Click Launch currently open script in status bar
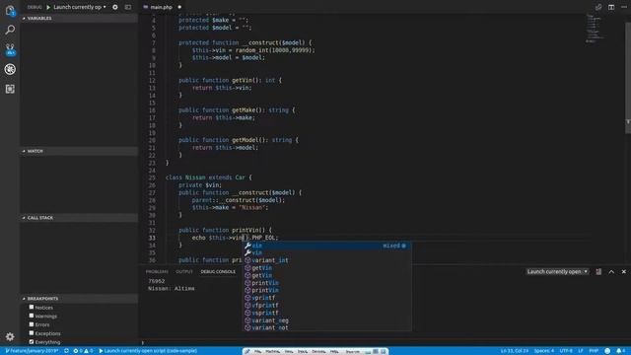631x355 pixels. tap(148, 351)
